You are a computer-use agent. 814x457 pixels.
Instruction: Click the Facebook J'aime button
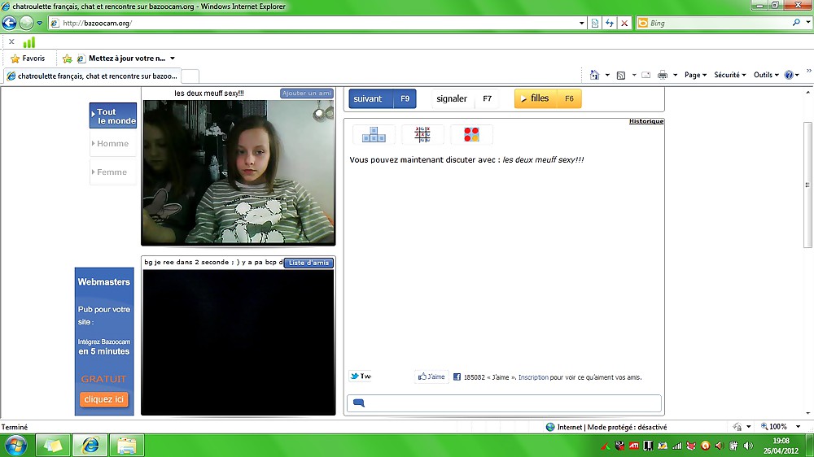[x=431, y=377]
